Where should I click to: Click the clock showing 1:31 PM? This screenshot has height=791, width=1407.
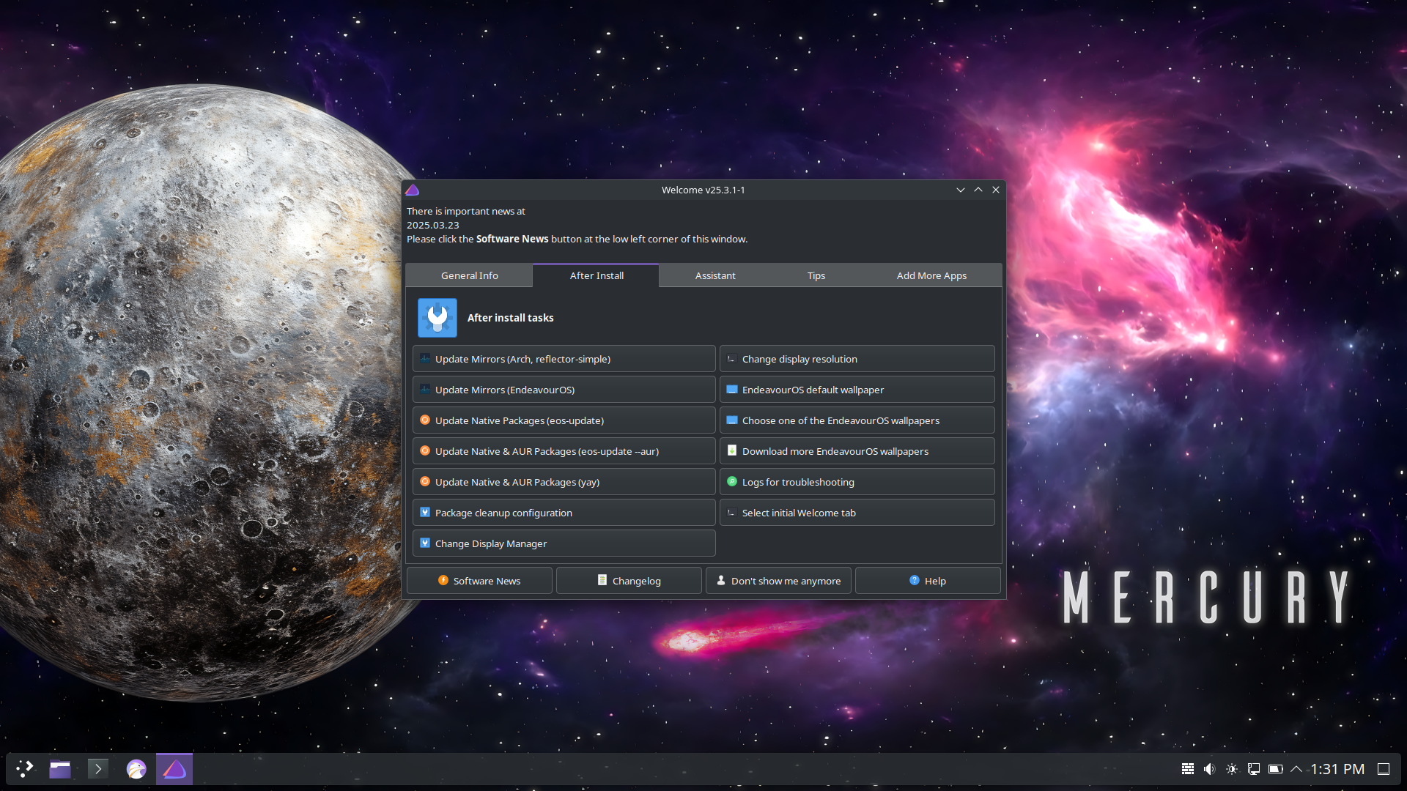1337,769
